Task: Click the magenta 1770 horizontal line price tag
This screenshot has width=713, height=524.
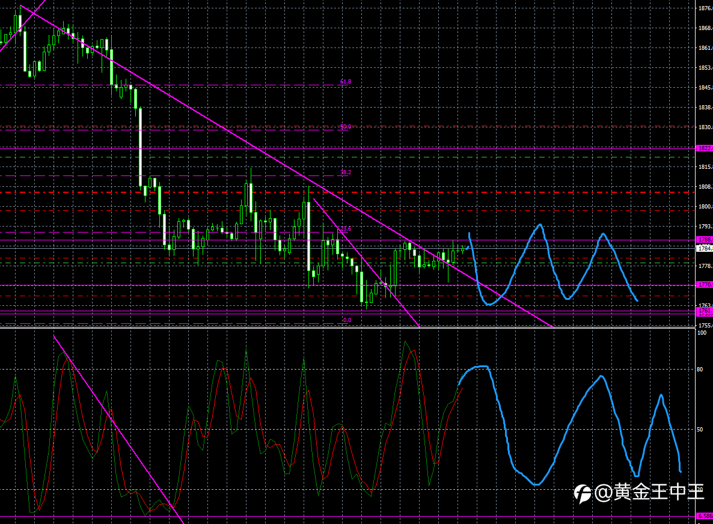Action: click(x=705, y=284)
